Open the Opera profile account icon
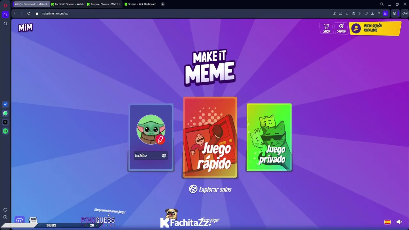409x230 pixels. coord(385,13)
